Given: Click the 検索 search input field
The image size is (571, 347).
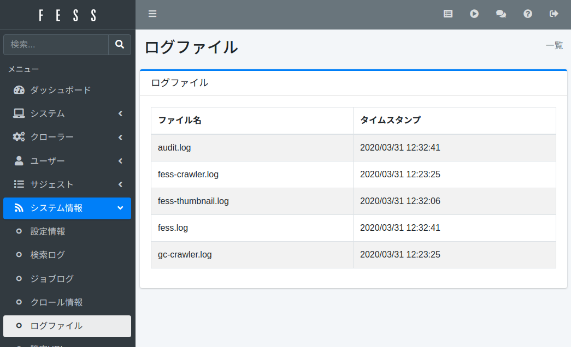Looking at the screenshot, I should click(56, 45).
